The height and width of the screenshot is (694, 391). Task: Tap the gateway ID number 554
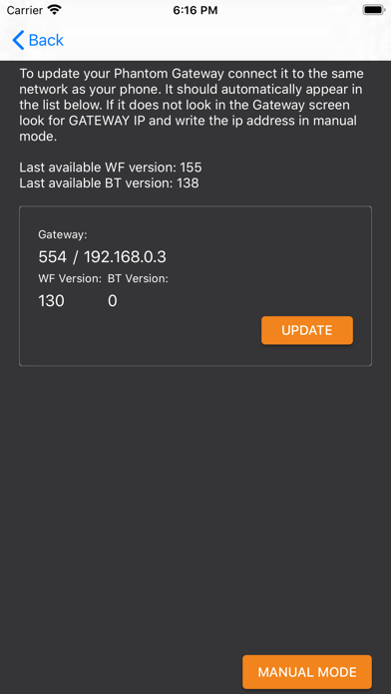(x=52, y=257)
